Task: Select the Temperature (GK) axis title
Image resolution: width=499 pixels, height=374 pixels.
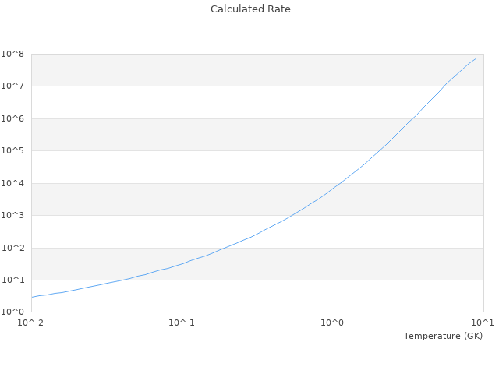Action: (443, 336)
